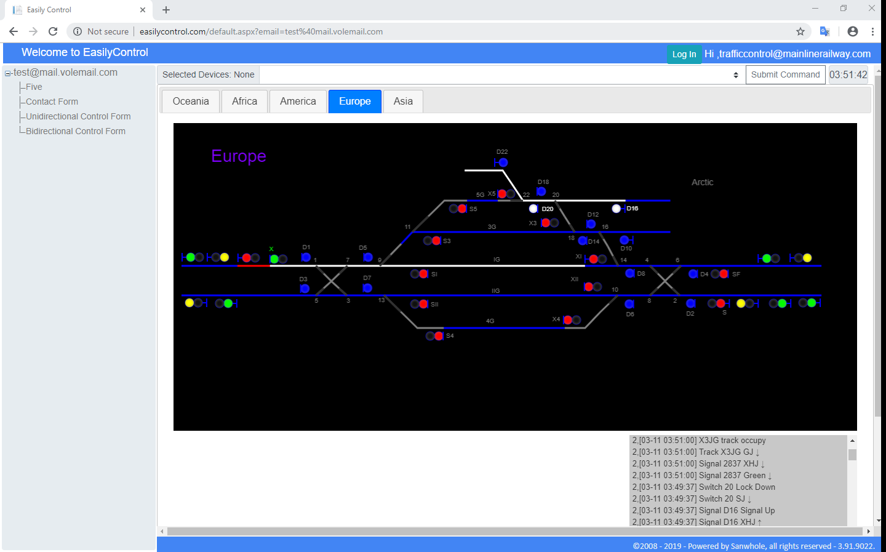Bookmark this page with the star icon
The image size is (886, 552).
click(800, 31)
